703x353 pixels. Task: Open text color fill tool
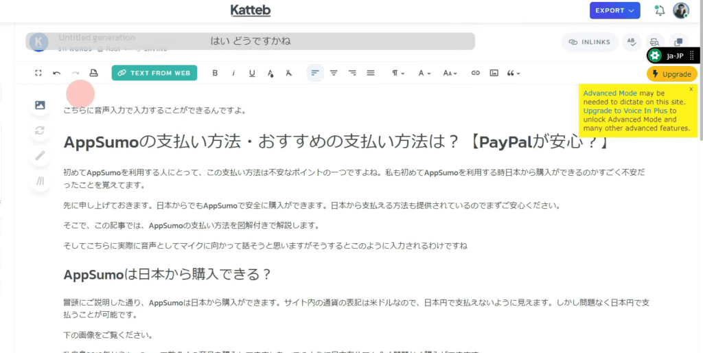tap(270, 73)
